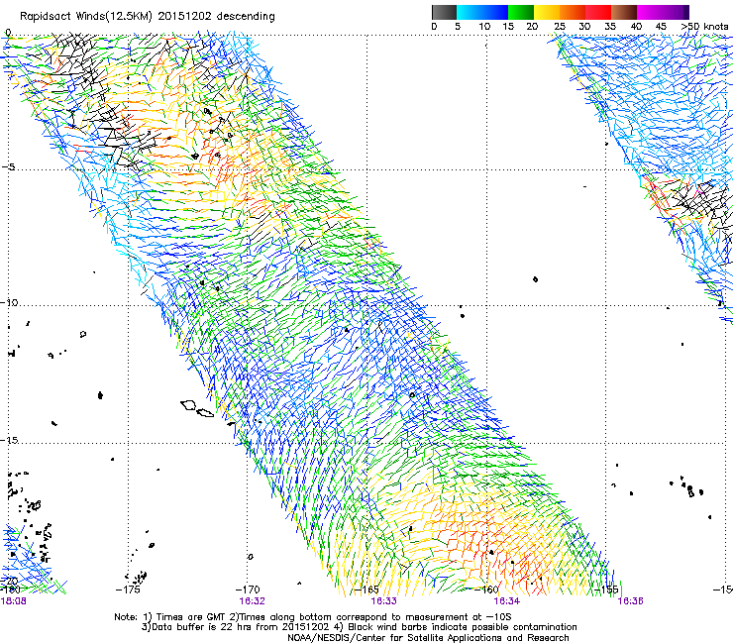
Task: Click the magenta 40-45 knots legend color
Action: [x=650, y=12]
